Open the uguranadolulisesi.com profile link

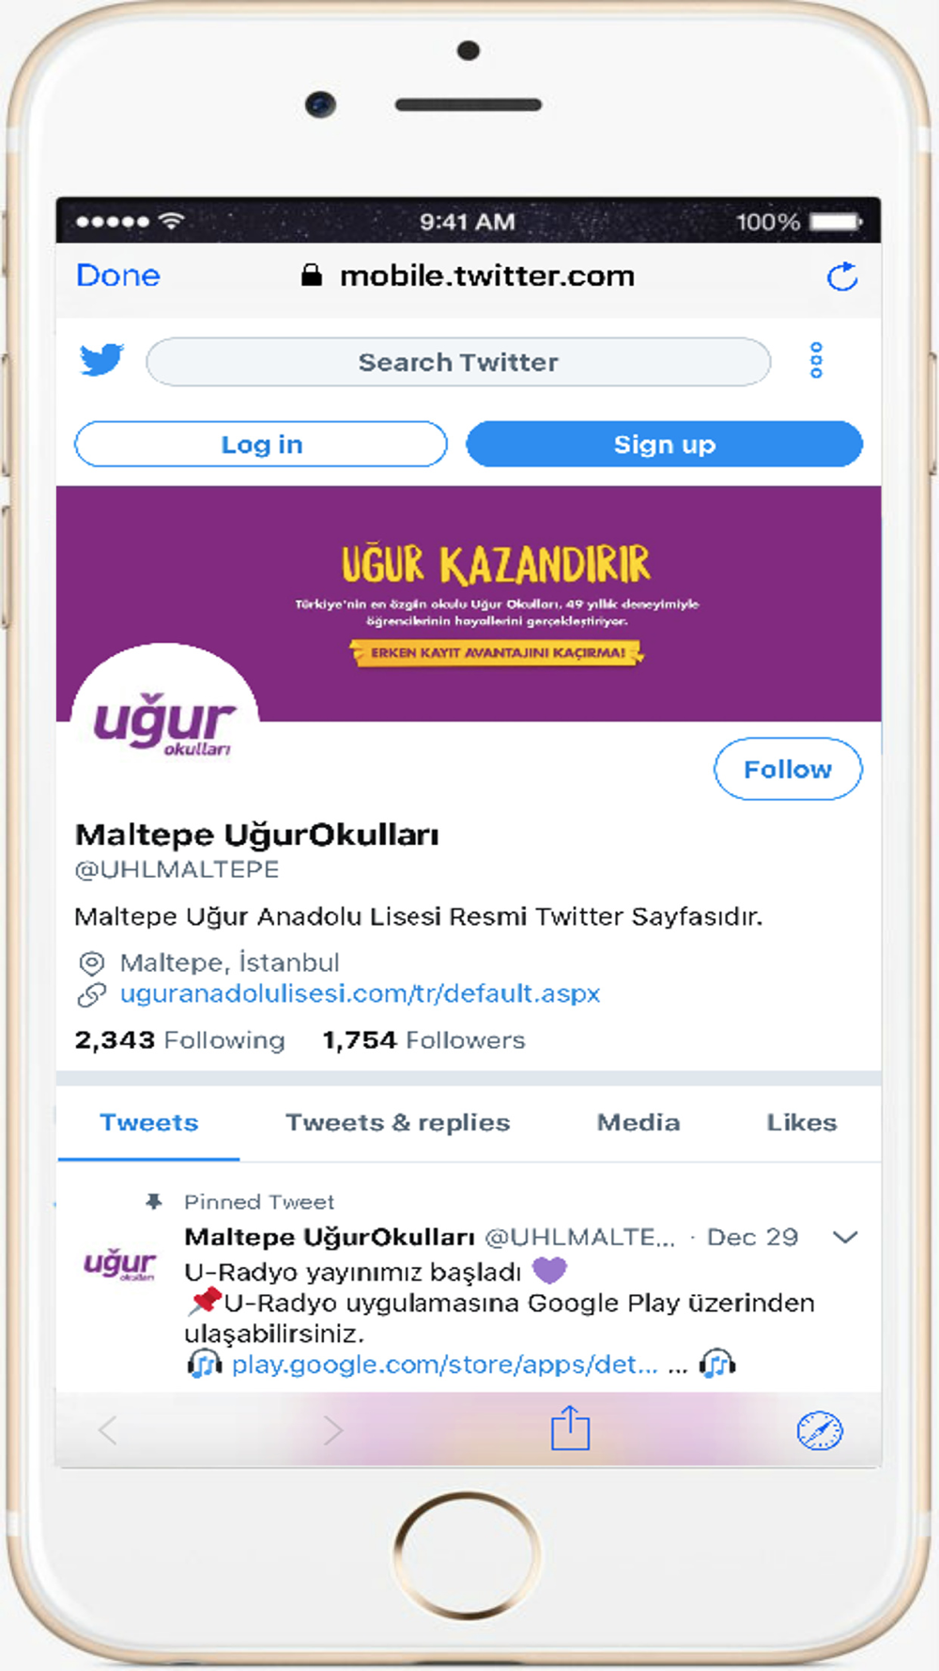pos(360,993)
